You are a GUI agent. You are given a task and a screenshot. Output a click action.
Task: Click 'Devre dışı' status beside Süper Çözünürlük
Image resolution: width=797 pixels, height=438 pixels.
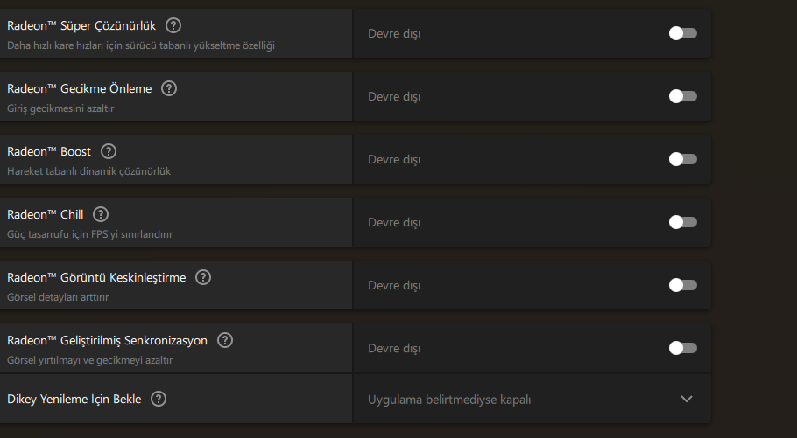coord(394,34)
